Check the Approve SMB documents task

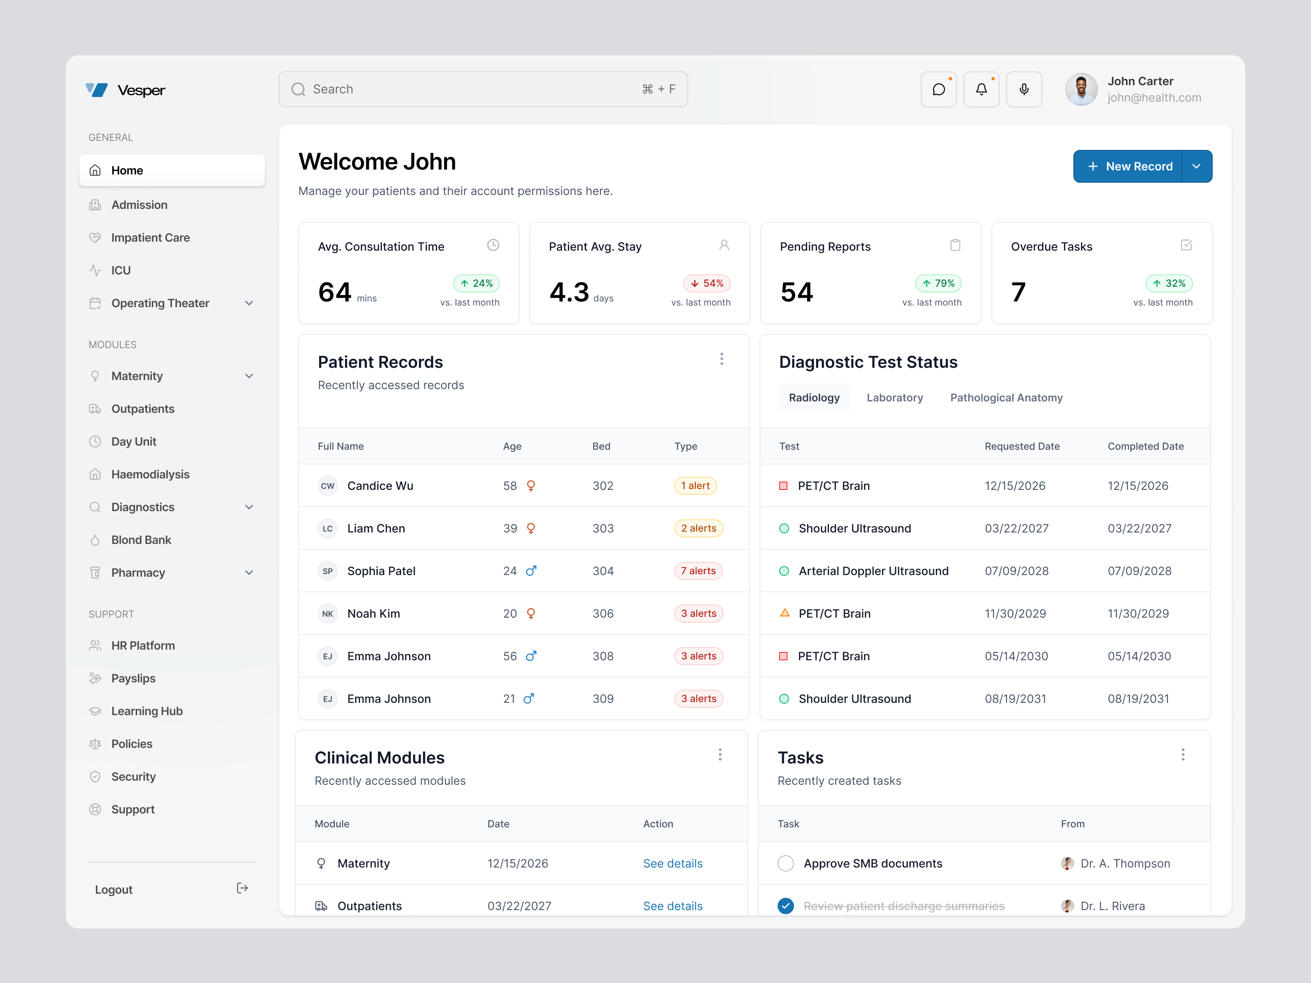pos(786,863)
